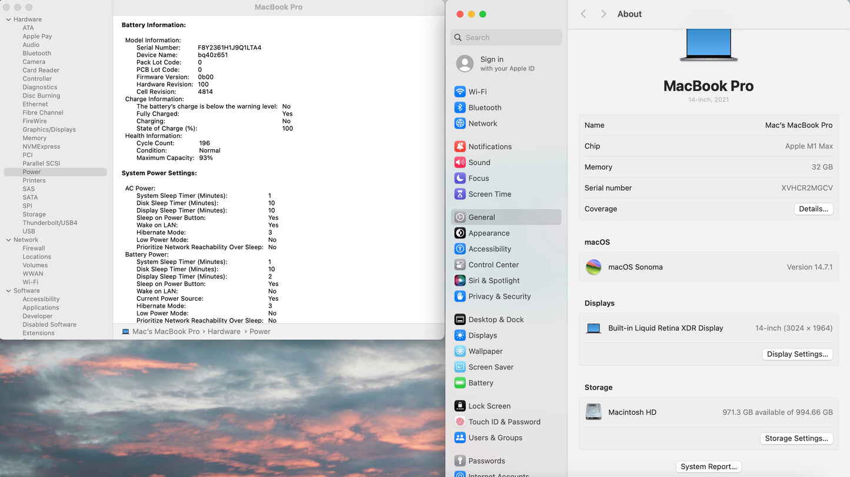Go back with the left chevron
Screen dimensions: 850x477
click(584, 14)
